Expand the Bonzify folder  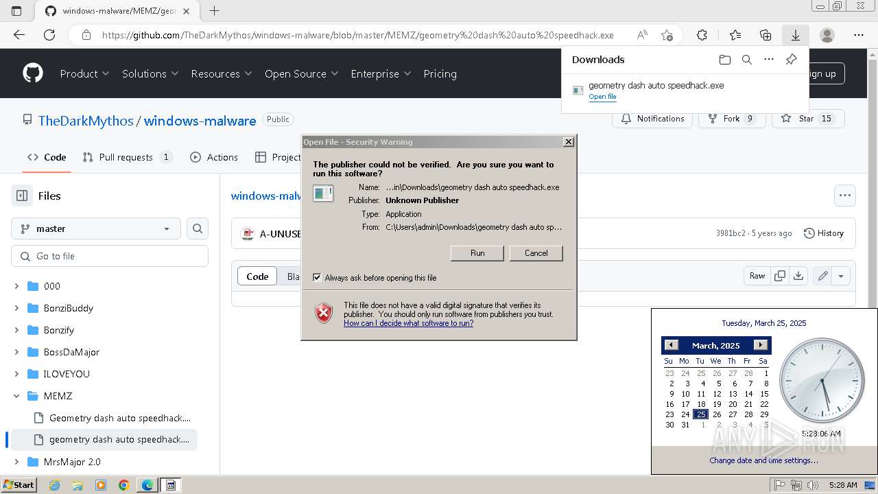[16, 330]
